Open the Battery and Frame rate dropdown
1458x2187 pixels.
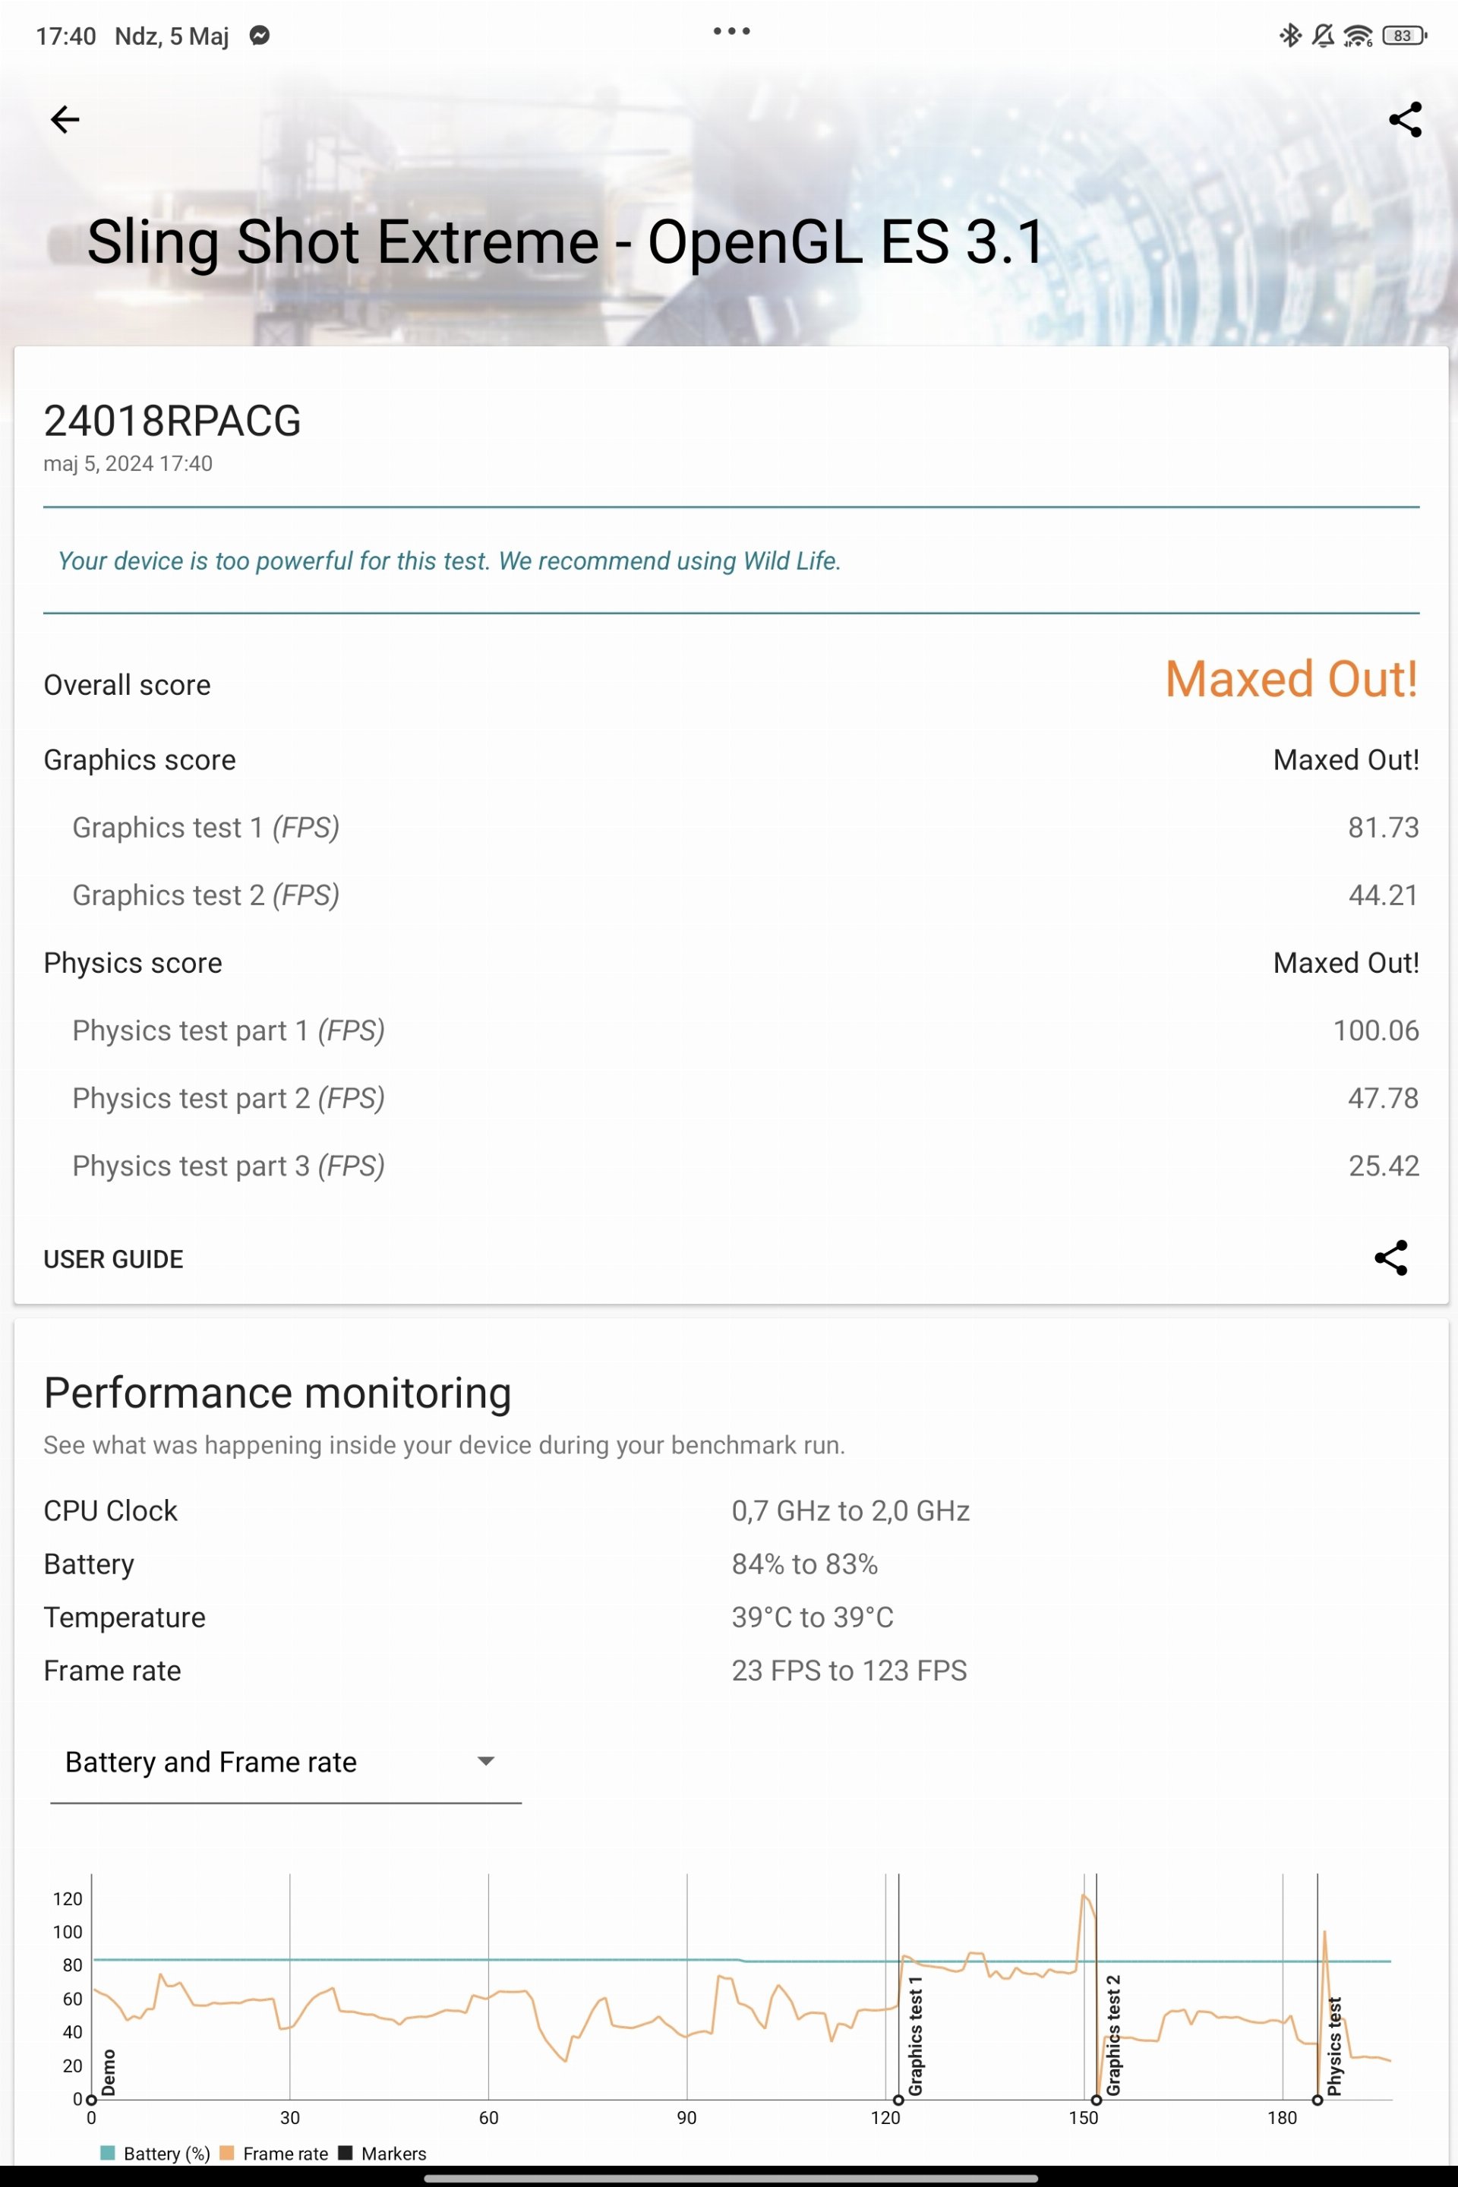click(x=286, y=1762)
